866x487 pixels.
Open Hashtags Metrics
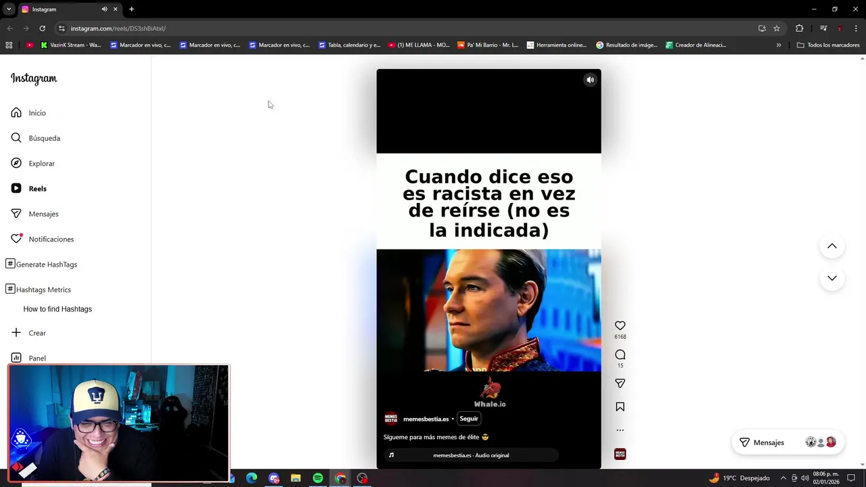[38, 289]
